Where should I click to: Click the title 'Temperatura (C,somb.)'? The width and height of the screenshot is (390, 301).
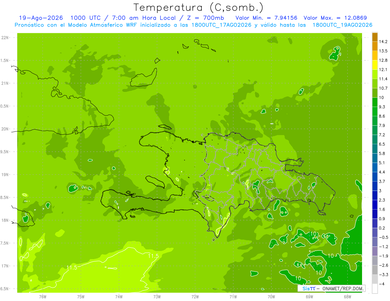tap(199, 7)
